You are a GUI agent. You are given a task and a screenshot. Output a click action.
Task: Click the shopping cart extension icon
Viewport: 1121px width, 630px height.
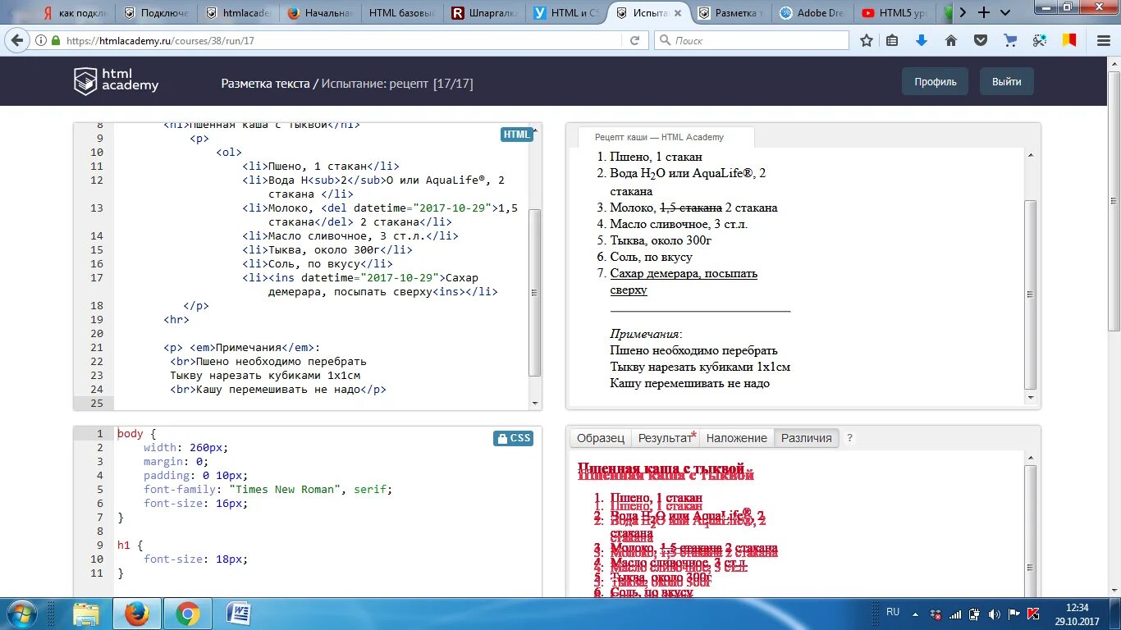point(1010,40)
